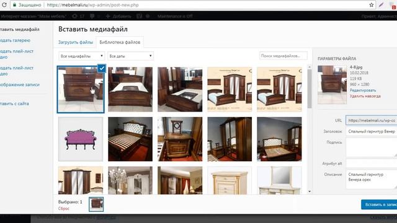
Task: Click 'Maintenance is Off' in admin bar
Action: (x=175, y=16)
